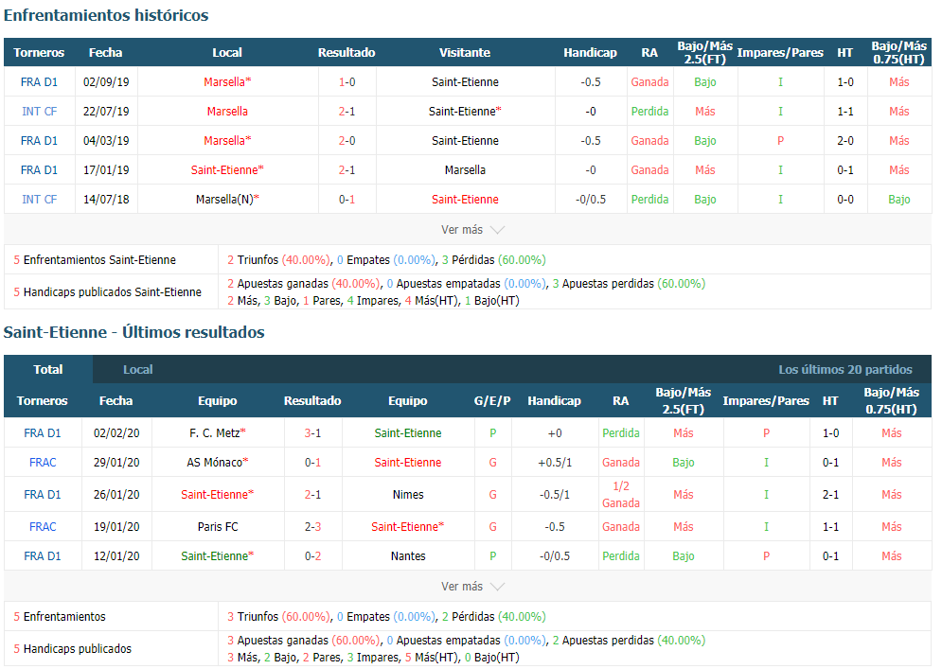Click the '1/2 Ganada' RA cell
The height and width of the screenshot is (669, 942).
621,495
